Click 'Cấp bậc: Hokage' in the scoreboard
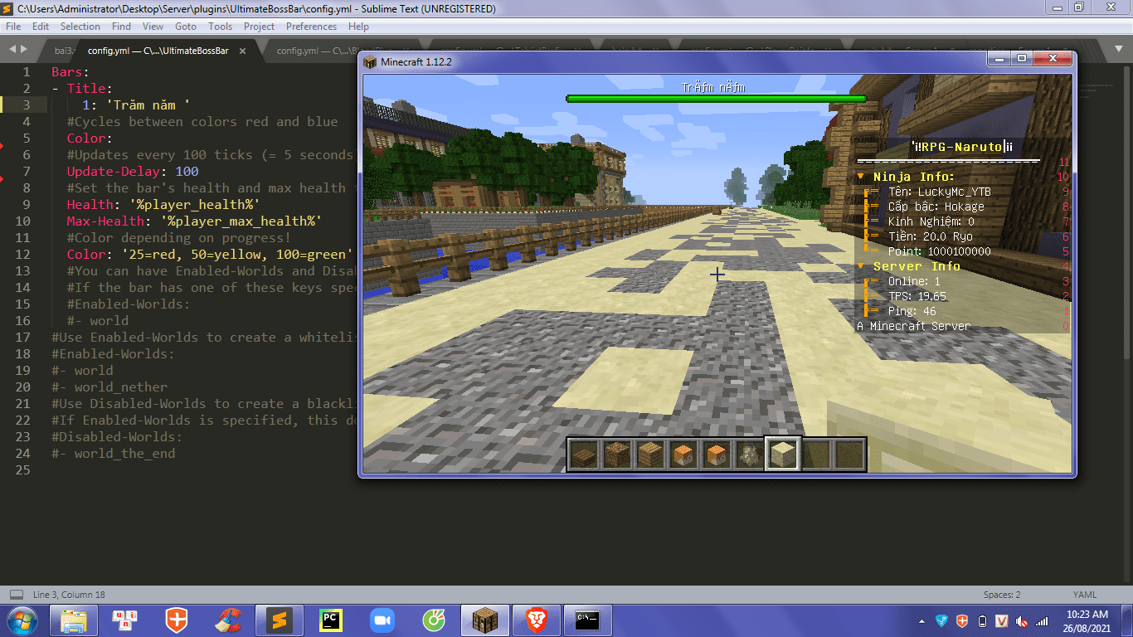 point(936,207)
